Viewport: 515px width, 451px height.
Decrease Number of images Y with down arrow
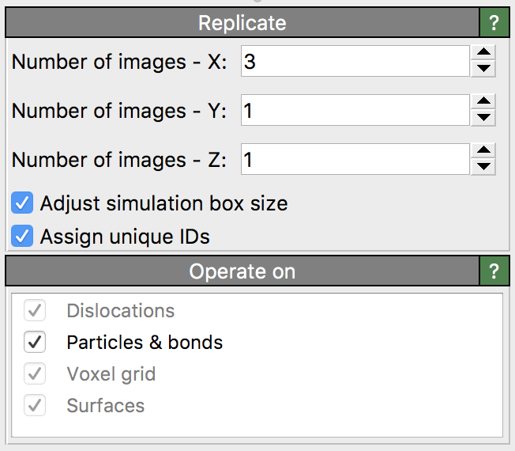[483, 118]
